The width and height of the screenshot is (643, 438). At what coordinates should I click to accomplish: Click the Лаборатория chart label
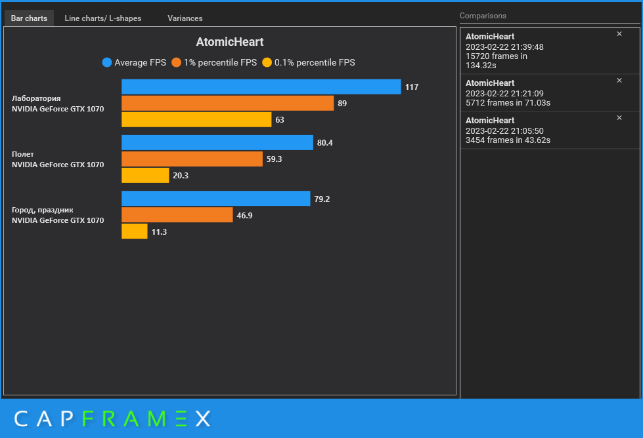pyautogui.click(x=36, y=98)
